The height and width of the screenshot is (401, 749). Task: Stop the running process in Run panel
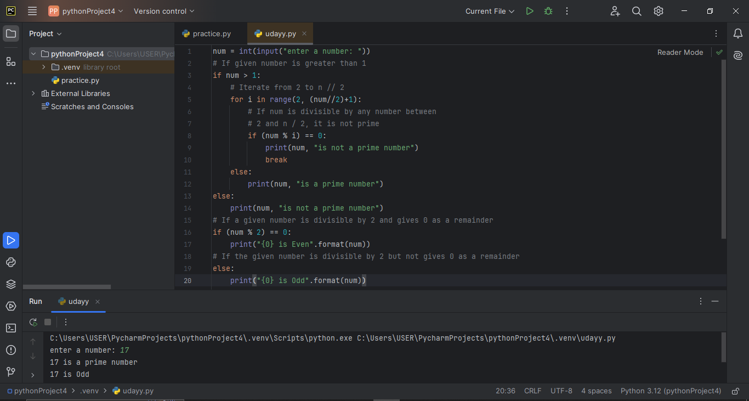pos(48,322)
